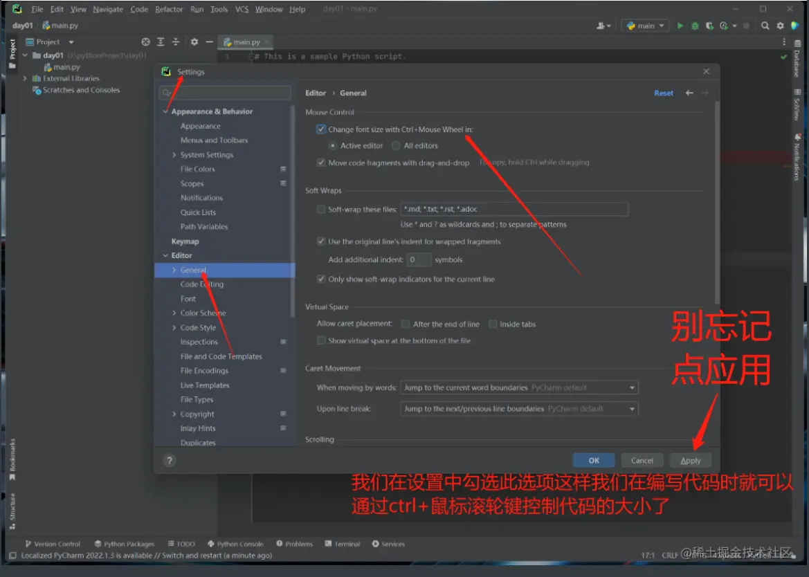Collapse the Appearance & Behavior settings group

(165, 111)
